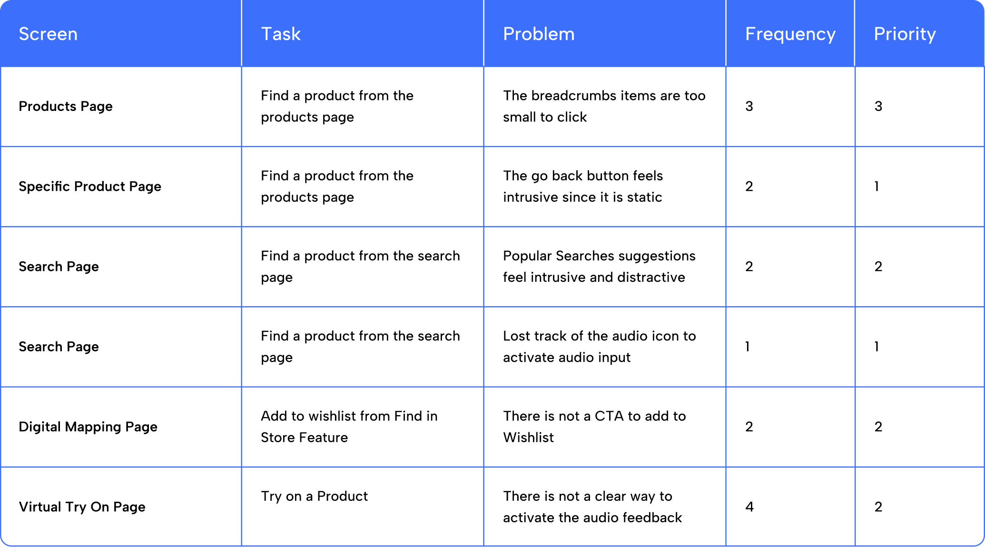The width and height of the screenshot is (985, 547).
Task: Click the Screen column header
Action: (48, 34)
